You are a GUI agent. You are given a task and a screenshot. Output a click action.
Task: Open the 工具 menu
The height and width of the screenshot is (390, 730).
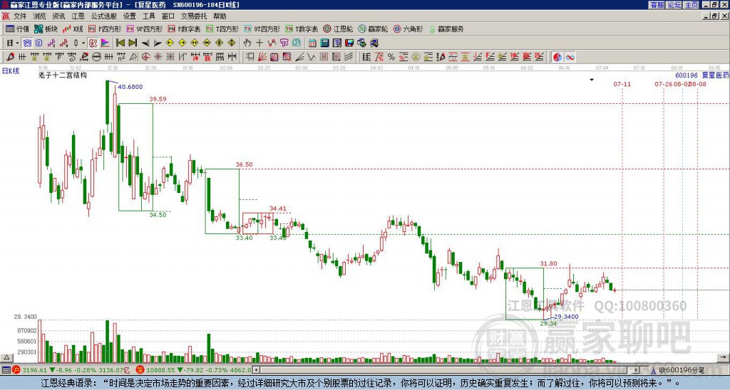(x=148, y=16)
